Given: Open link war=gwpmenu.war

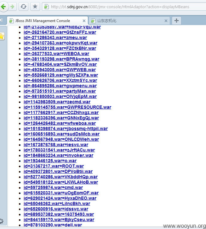Looking at the screenshot, I should tap(60, 86).
